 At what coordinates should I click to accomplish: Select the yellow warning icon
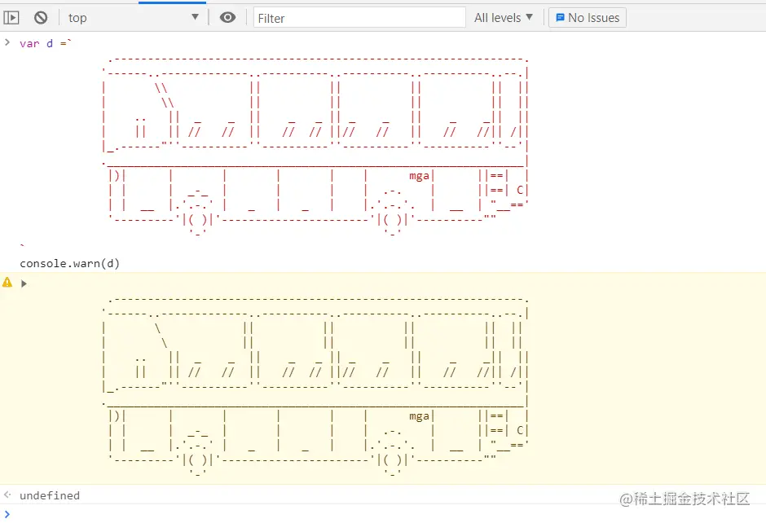[x=7, y=282]
